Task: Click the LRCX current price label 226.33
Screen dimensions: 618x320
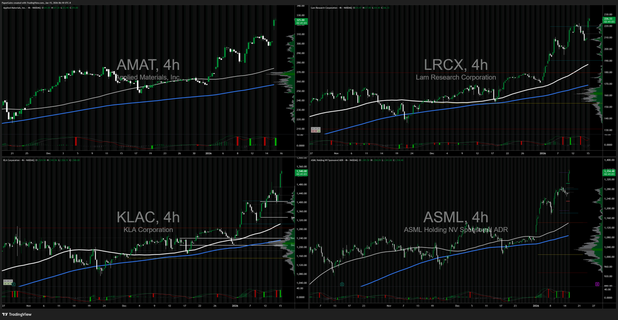Action: pyautogui.click(x=608, y=21)
